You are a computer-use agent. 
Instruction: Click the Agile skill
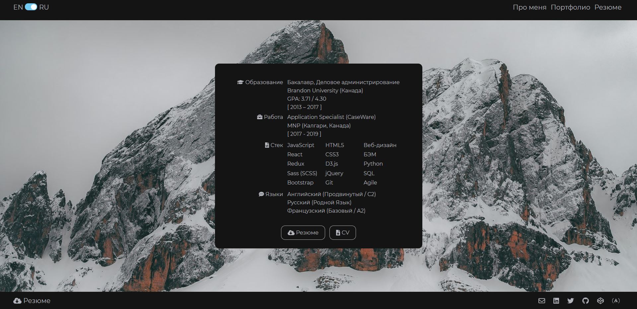(370, 182)
